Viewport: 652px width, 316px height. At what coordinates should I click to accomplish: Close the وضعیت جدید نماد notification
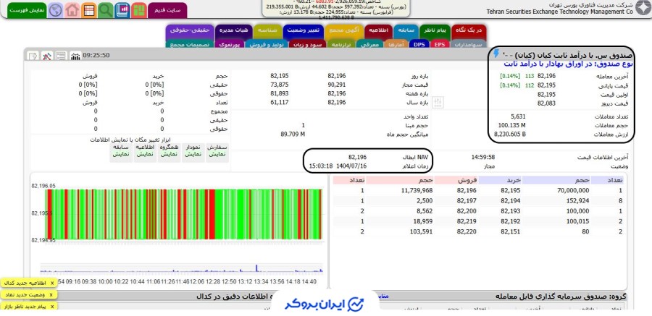pyautogui.click(x=51, y=295)
